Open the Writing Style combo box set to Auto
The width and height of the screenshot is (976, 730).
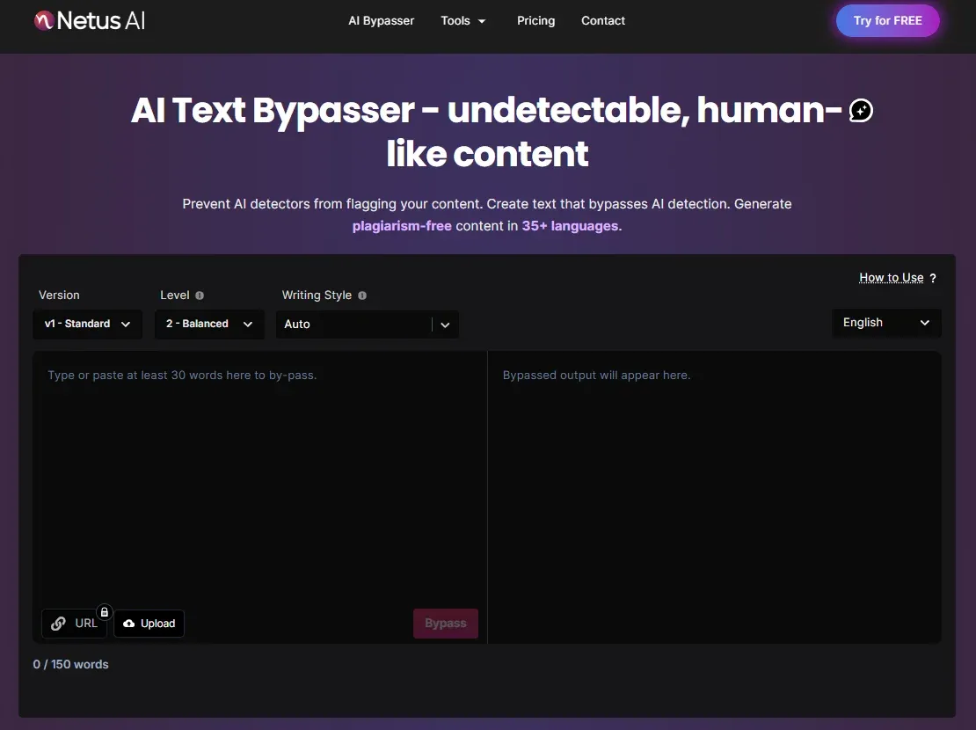pos(368,324)
